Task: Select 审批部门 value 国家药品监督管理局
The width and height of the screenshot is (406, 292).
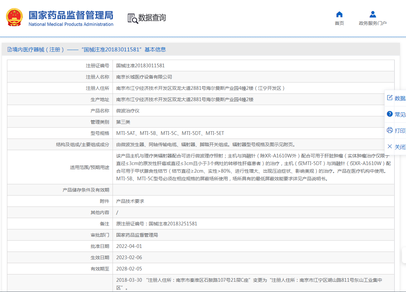Action: (137, 235)
